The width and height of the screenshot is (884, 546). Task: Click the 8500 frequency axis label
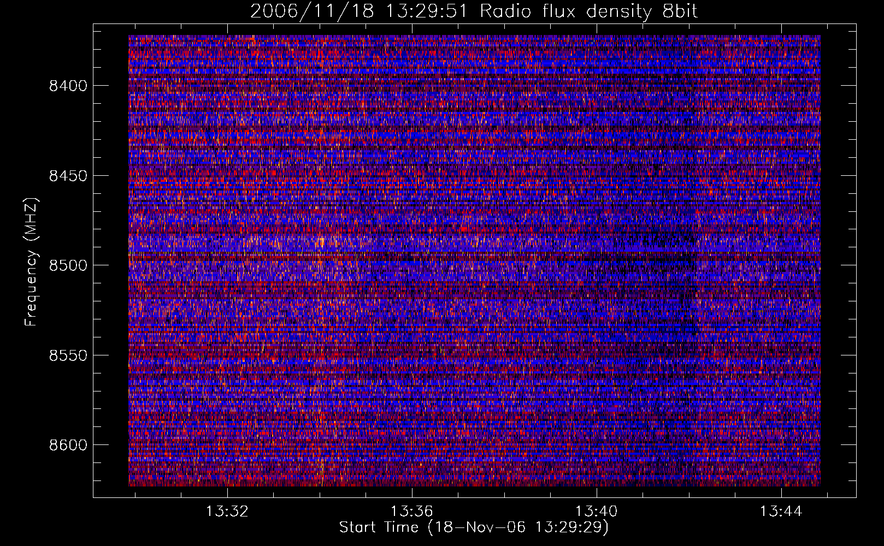(68, 265)
